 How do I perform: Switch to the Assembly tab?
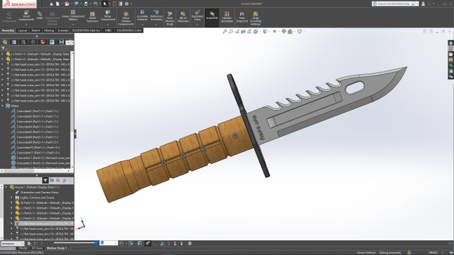click(8, 30)
